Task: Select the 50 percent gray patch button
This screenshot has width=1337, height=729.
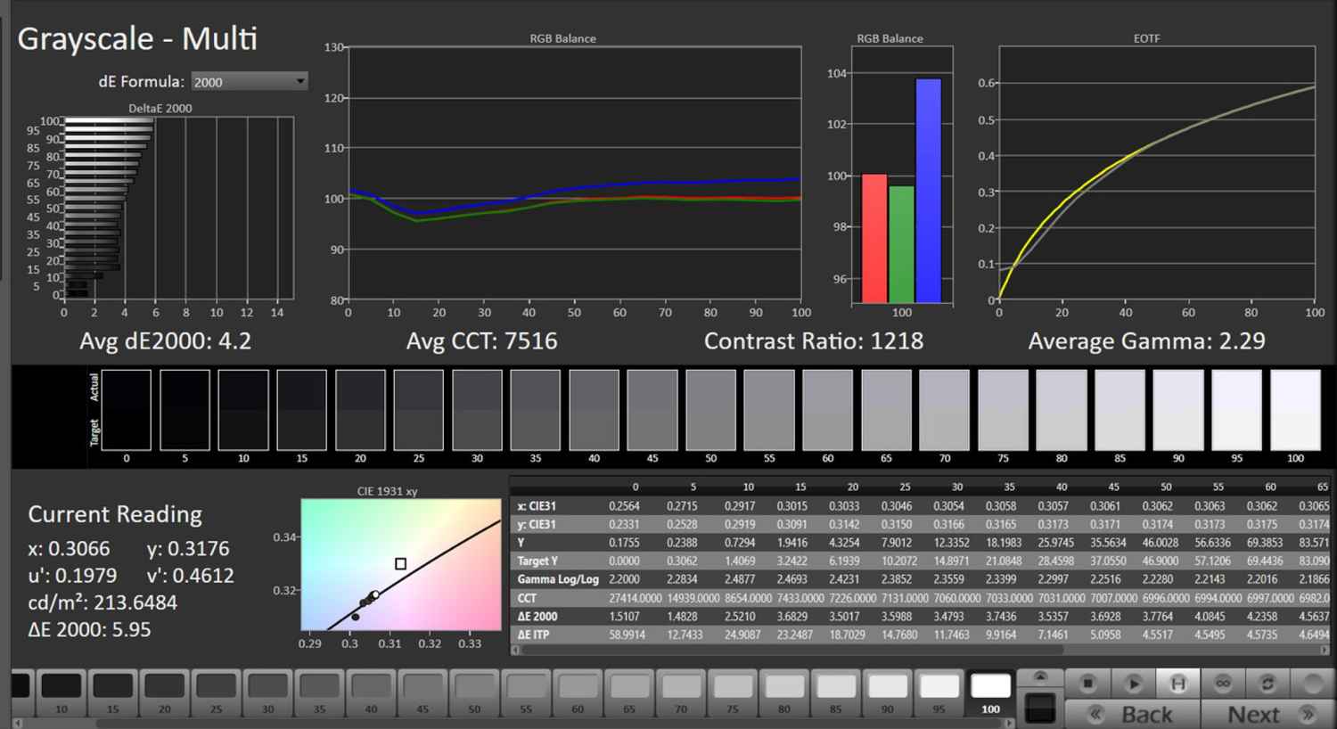Action: [x=474, y=693]
